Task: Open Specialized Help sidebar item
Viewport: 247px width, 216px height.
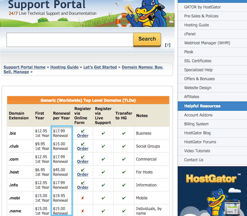Action: (x=212, y=70)
